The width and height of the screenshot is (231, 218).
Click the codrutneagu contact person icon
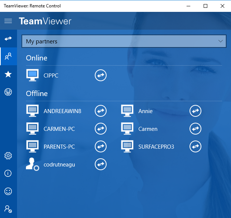click(33, 164)
